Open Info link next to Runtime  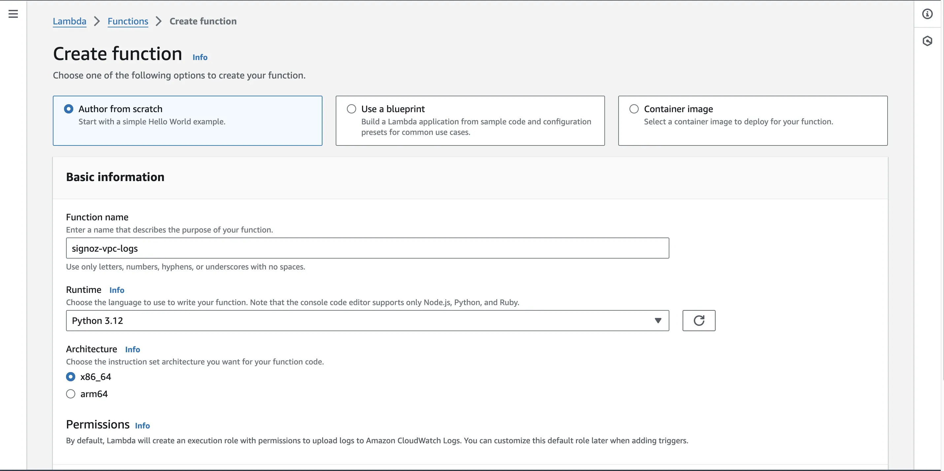click(x=117, y=290)
